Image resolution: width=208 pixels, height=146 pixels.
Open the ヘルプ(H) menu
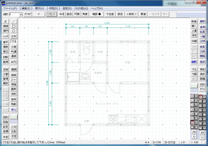[97, 8]
